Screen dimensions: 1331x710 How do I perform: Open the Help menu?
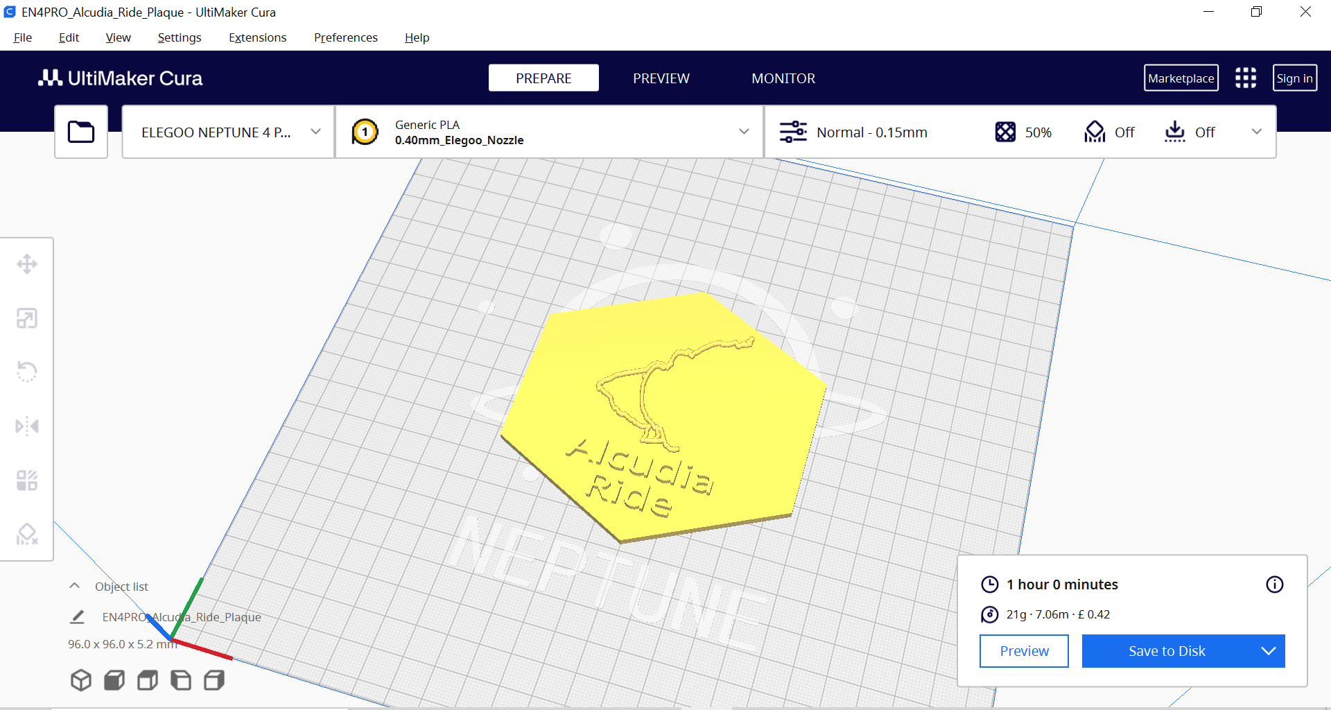click(417, 37)
